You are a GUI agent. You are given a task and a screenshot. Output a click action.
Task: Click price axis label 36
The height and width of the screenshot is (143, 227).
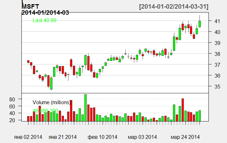tap(217, 76)
